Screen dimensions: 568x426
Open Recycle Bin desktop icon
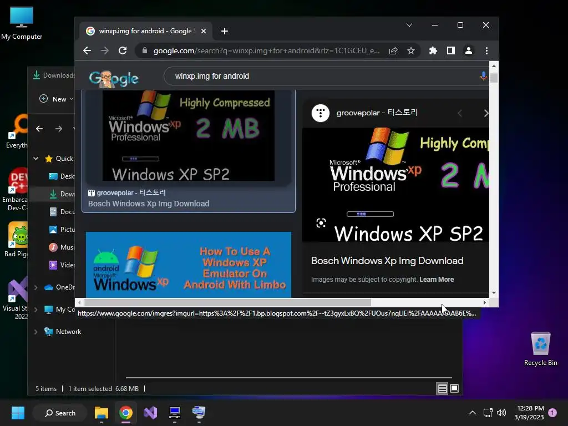click(540, 348)
